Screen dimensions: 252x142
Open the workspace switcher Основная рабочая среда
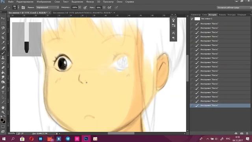point(234,7)
